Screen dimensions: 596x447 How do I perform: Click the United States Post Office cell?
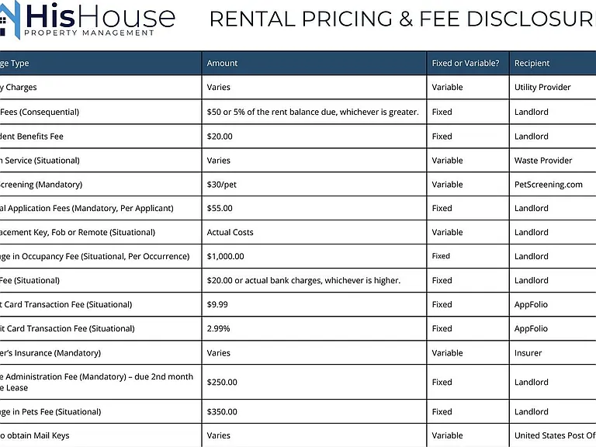pyautogui.click(x=555, y=435)
